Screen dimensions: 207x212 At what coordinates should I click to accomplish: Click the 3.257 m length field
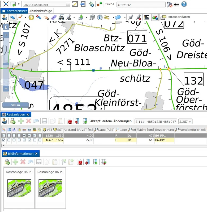tap(185, 122)
